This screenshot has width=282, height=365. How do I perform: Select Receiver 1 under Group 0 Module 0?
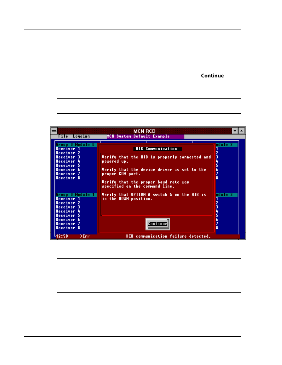(68, 149)
